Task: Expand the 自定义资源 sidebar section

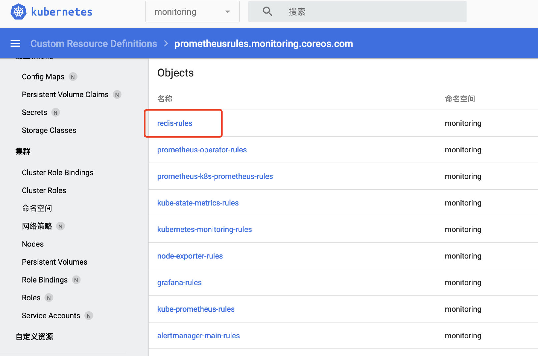Action: [x=34, y=337]
